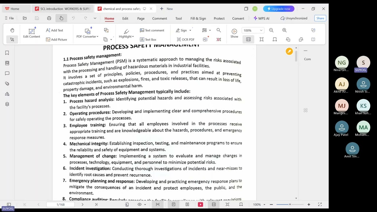Jump to last page arrow

pyautogui.click(x=96, y=204)
